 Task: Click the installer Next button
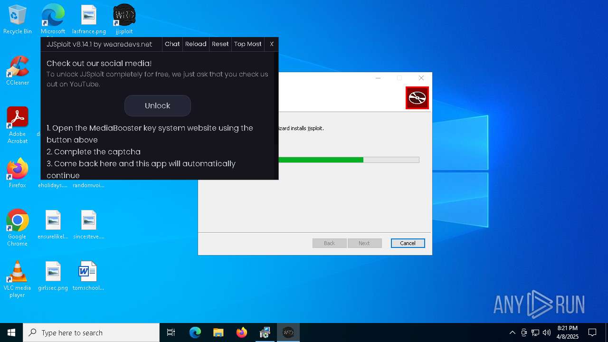click(364, 243)
